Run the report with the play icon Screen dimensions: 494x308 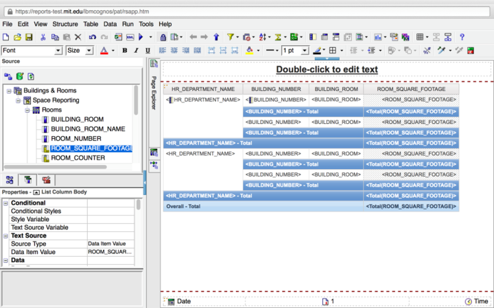click(141, 37)
